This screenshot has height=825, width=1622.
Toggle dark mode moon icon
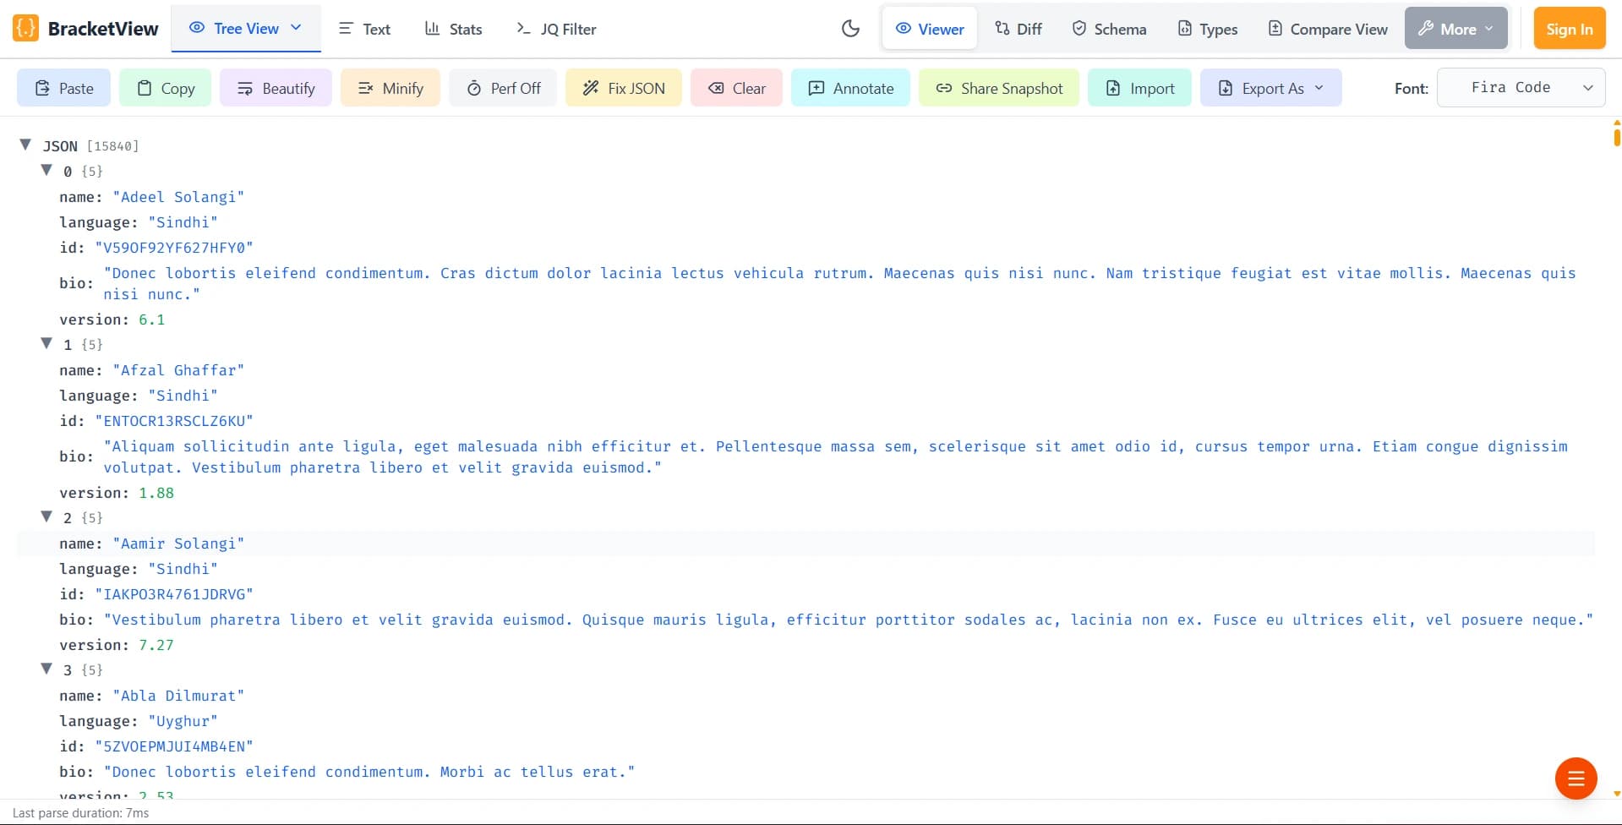[x=850, y=29]
